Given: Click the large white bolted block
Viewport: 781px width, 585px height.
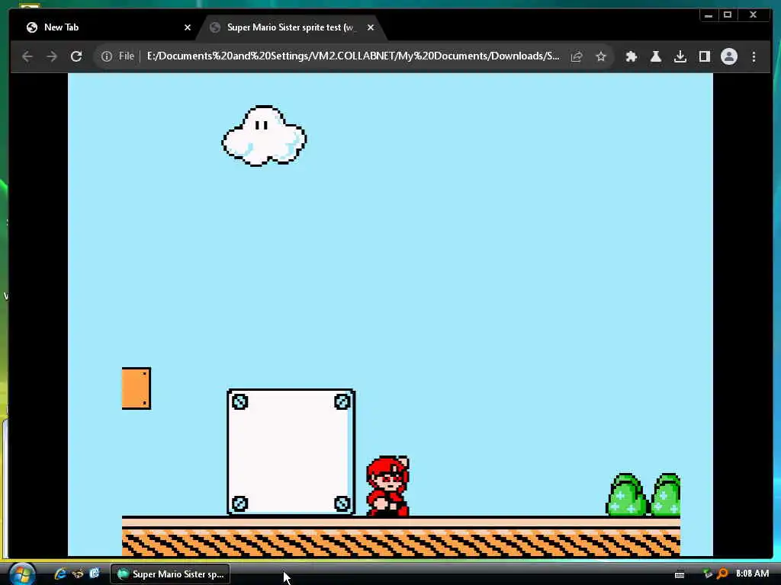Looking at the screenshot, I should click(291, 452).
